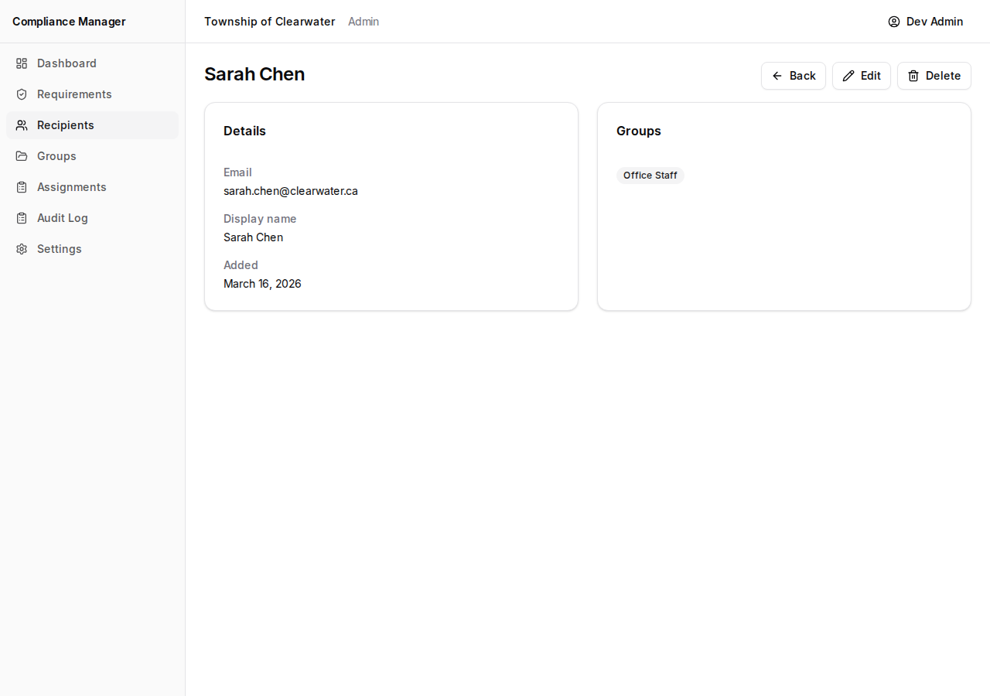Image resolution: width=990 pixels, height=696 pixels.
Task: Open Groups from the sidebar
Action: (x=92, y=156)
